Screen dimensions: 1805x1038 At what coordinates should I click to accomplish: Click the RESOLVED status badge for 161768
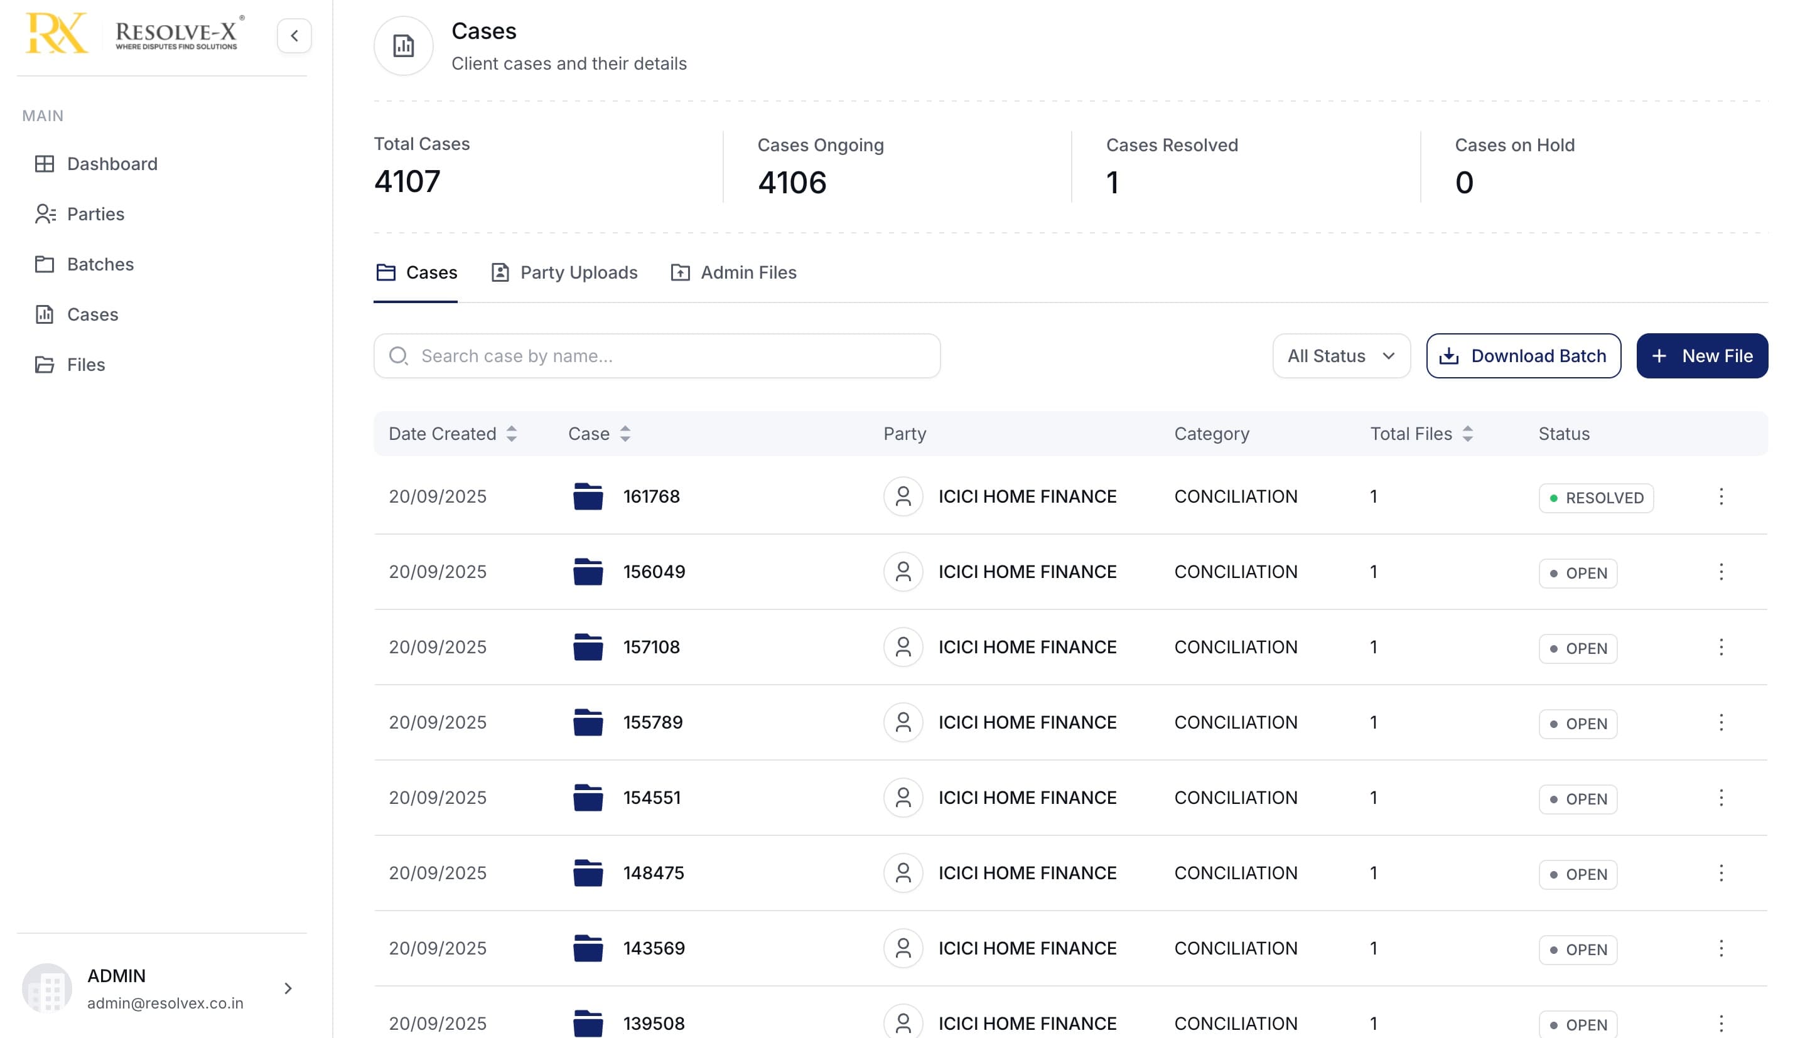[1596, 498]
